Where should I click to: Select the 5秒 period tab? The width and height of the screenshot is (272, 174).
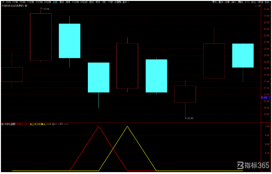(x=104, y=2)
